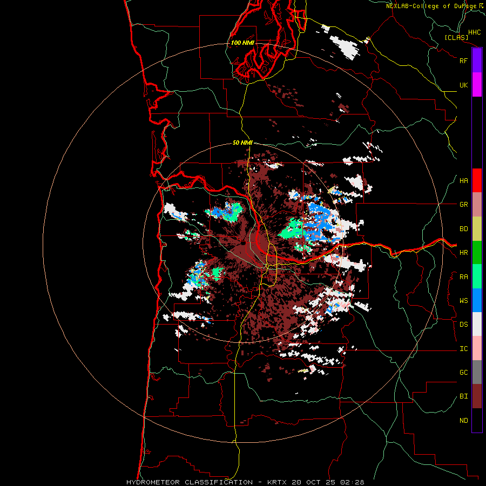
Task: Click the bright green RA legend swatch
Action: pyautogui.click(x=477, y=276)
